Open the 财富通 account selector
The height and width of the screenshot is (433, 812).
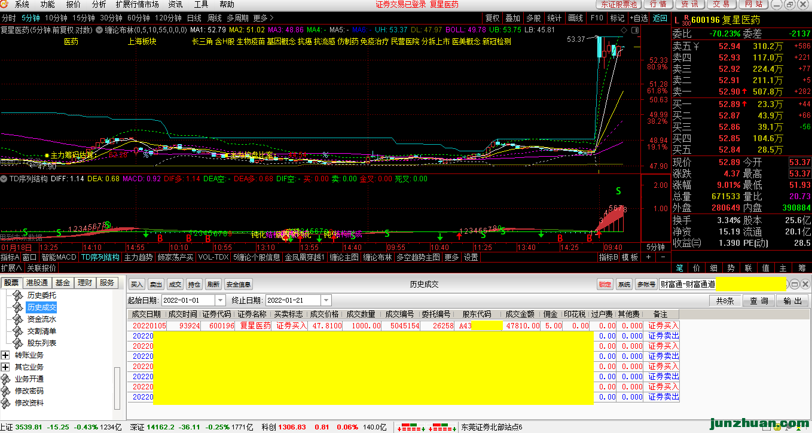pos(723,284)
